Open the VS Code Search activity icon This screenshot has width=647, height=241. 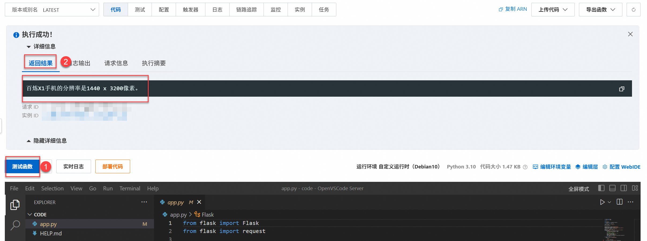15,225
